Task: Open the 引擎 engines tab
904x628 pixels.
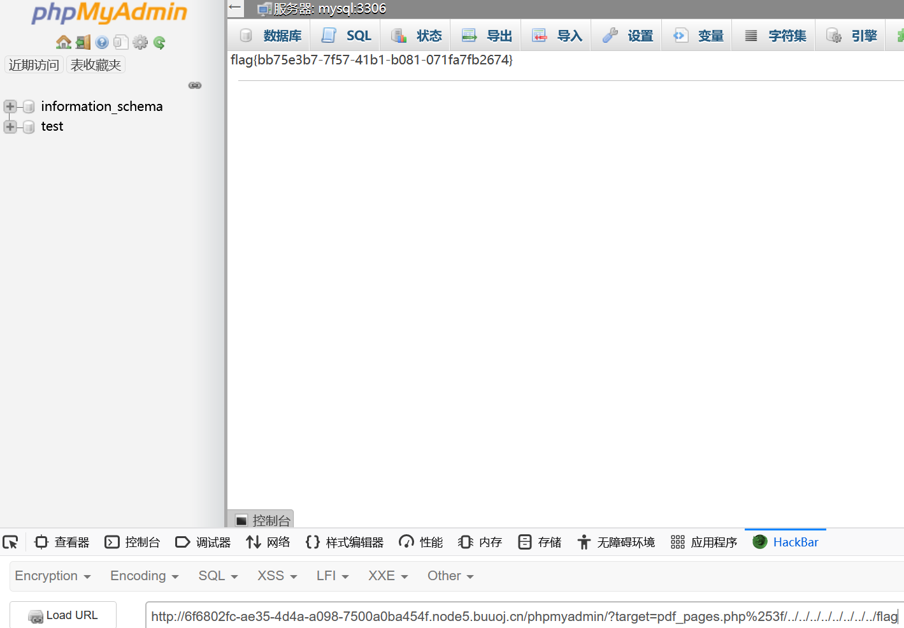Action: [852, 36]
